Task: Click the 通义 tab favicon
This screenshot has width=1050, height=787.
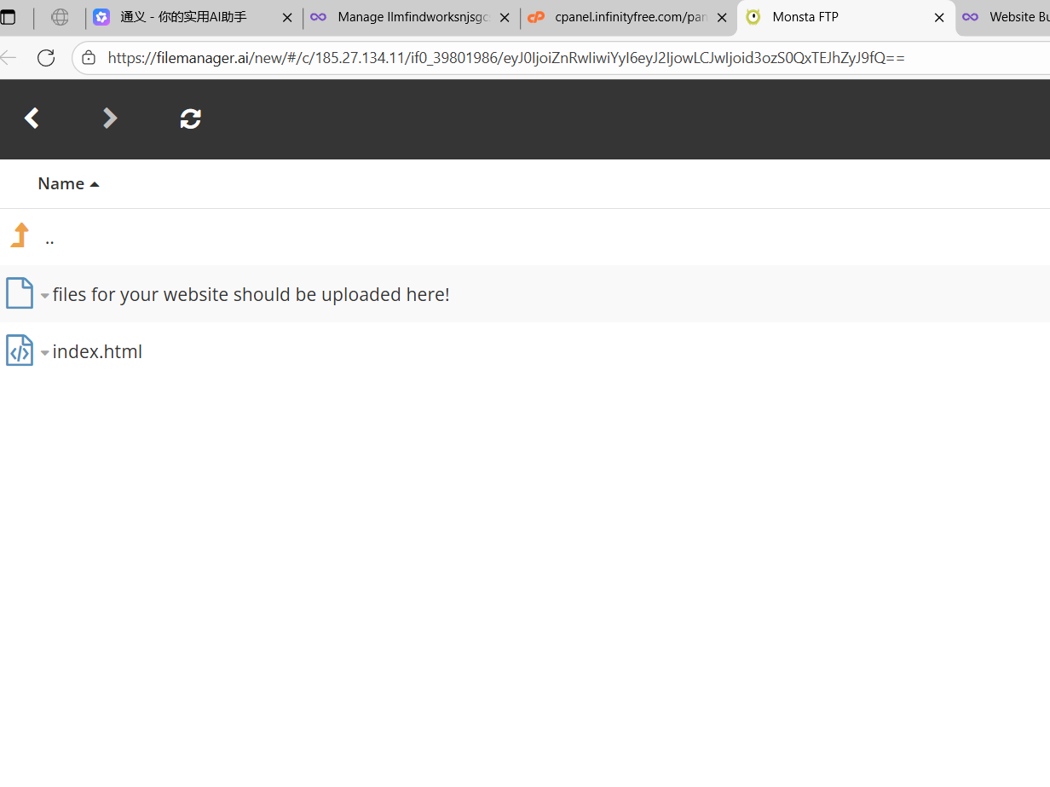Action: [x=101, y=17]
